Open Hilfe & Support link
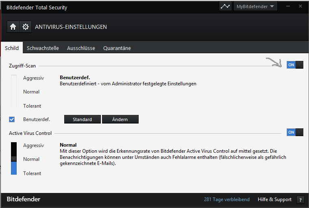 (274, 199)
